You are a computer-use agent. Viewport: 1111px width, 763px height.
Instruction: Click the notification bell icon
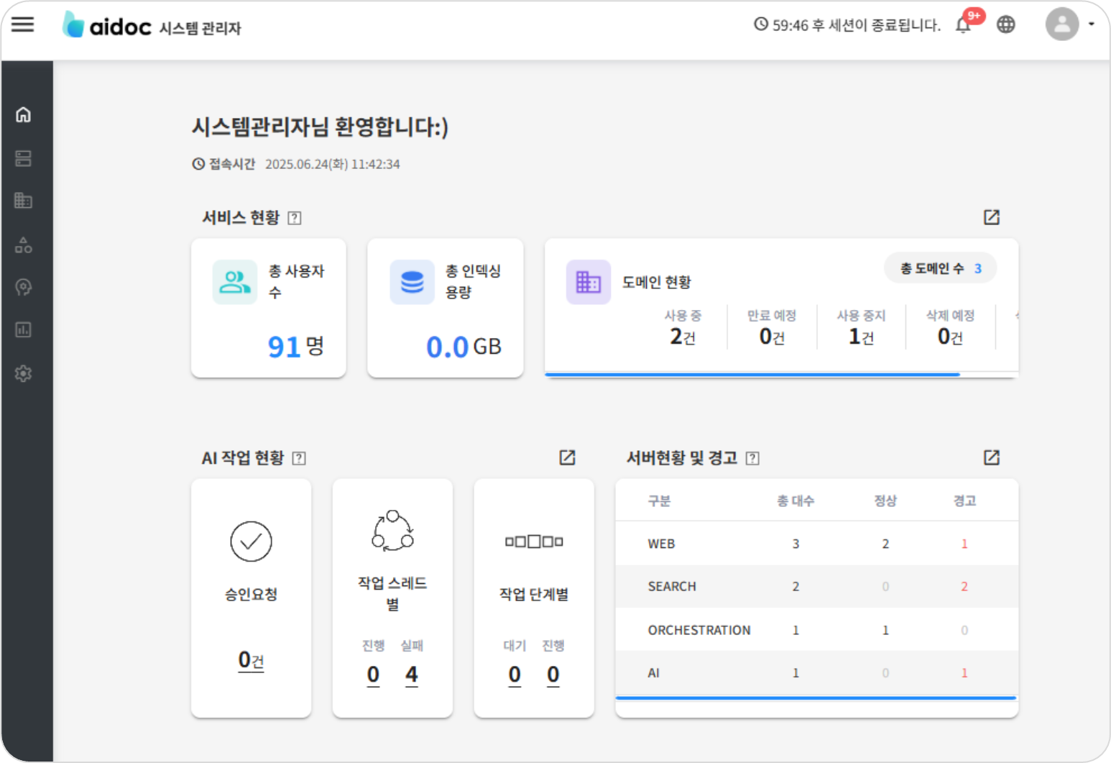[963, 25]
